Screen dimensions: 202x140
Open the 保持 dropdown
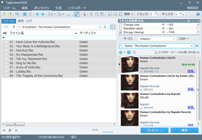129,14
